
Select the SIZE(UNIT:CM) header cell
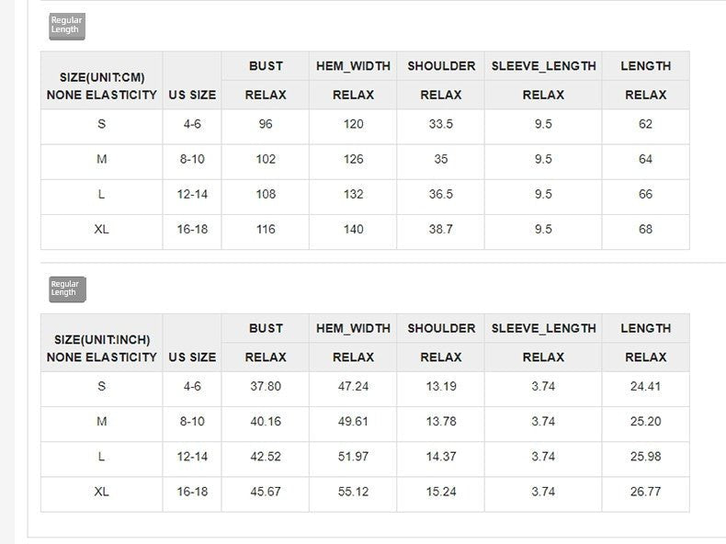[102, 81]
